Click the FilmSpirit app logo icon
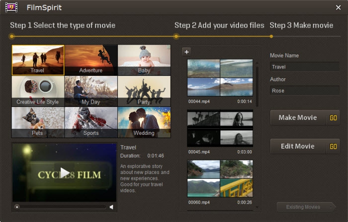Screen dimensions: 348x222 11,7
